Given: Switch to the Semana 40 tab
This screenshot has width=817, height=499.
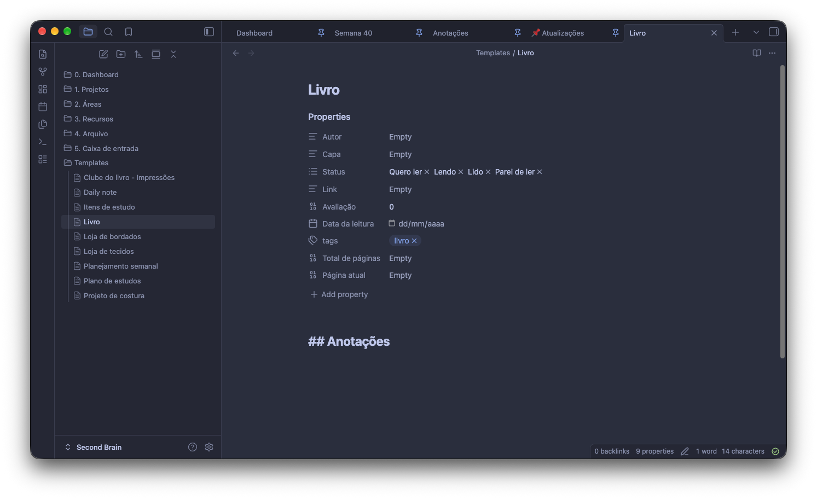Looking at the screenshot, I should pos(353,33).
